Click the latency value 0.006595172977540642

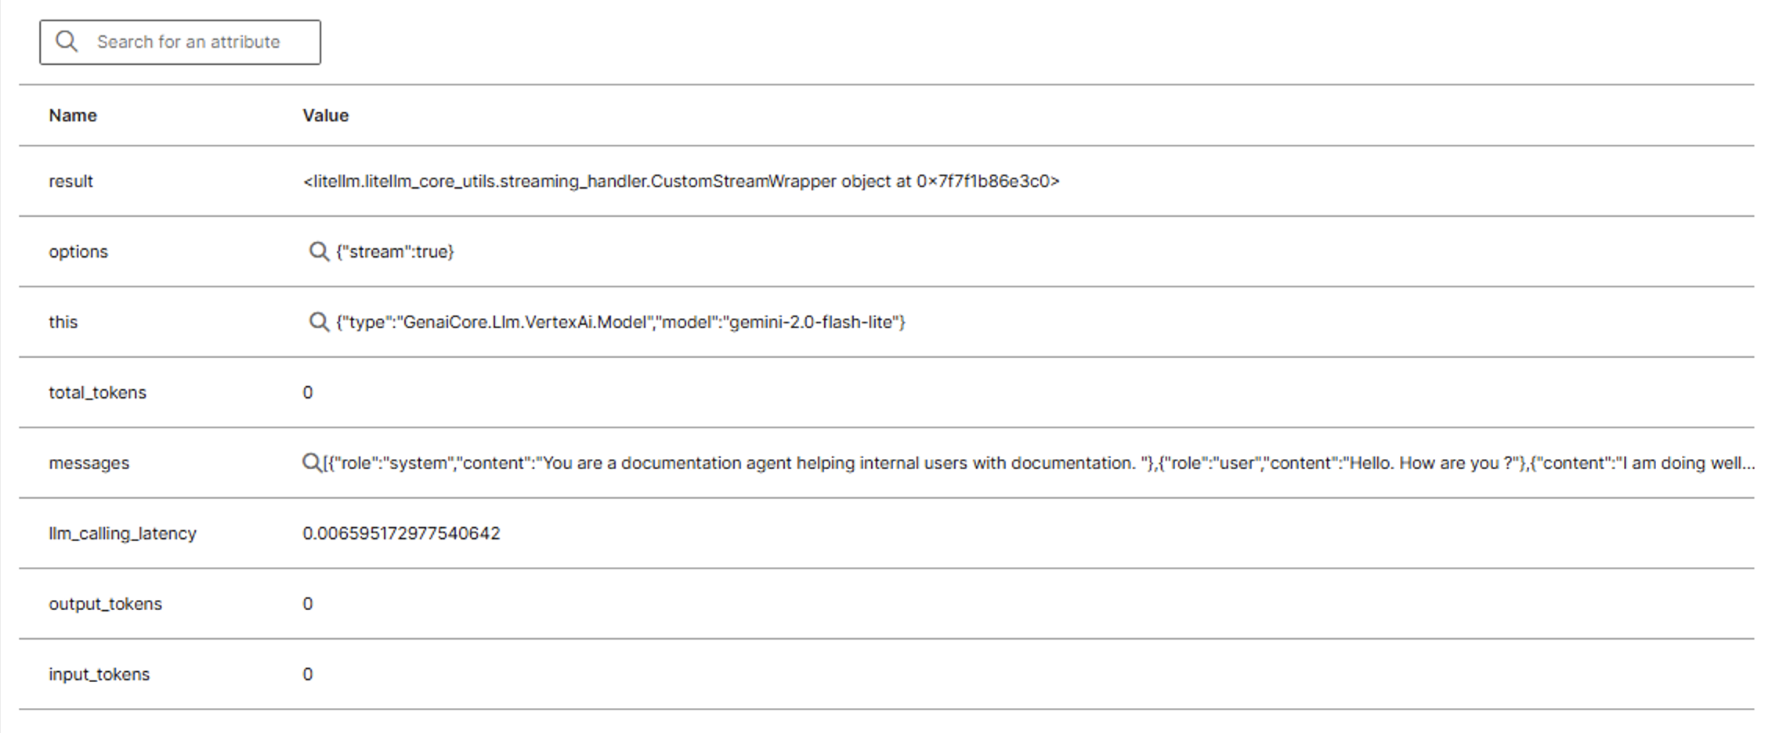[x=401, y=533]
